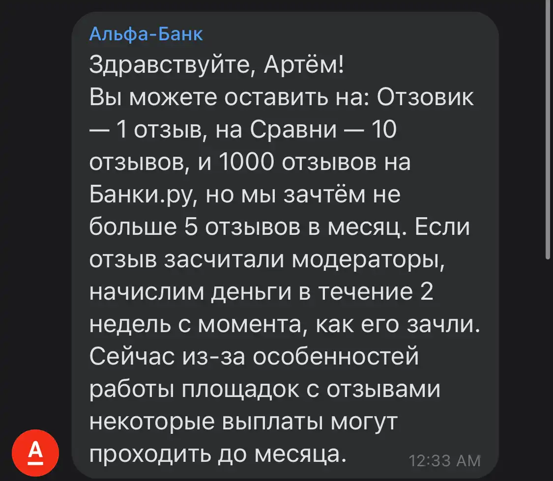Click Банки.ру in the message text
Image resolution: width=553 pixels, height=481 pixels.
(x=144, y=195)
